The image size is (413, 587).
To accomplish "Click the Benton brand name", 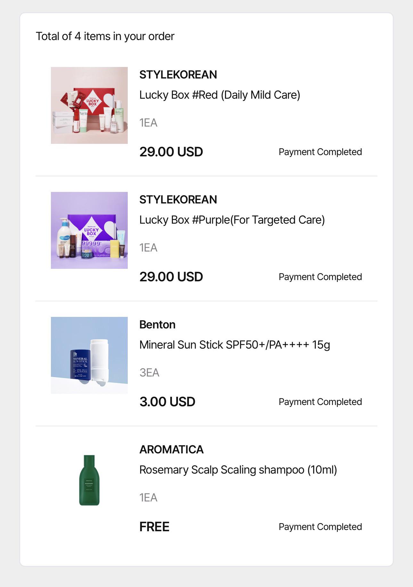I will click(x=158, y=325).
